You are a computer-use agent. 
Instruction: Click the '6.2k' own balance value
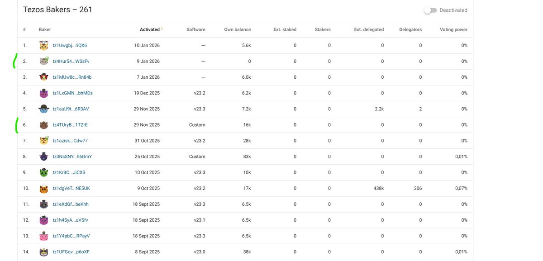[x=246, y=93]
